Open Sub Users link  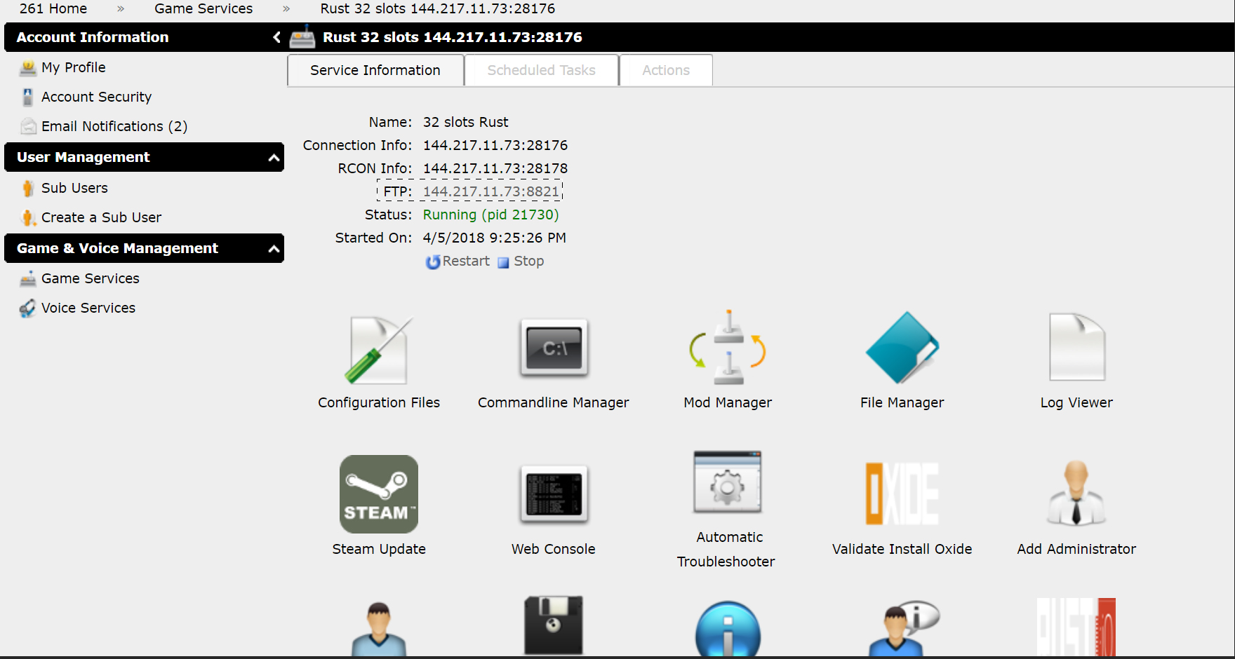coord(74,188)
